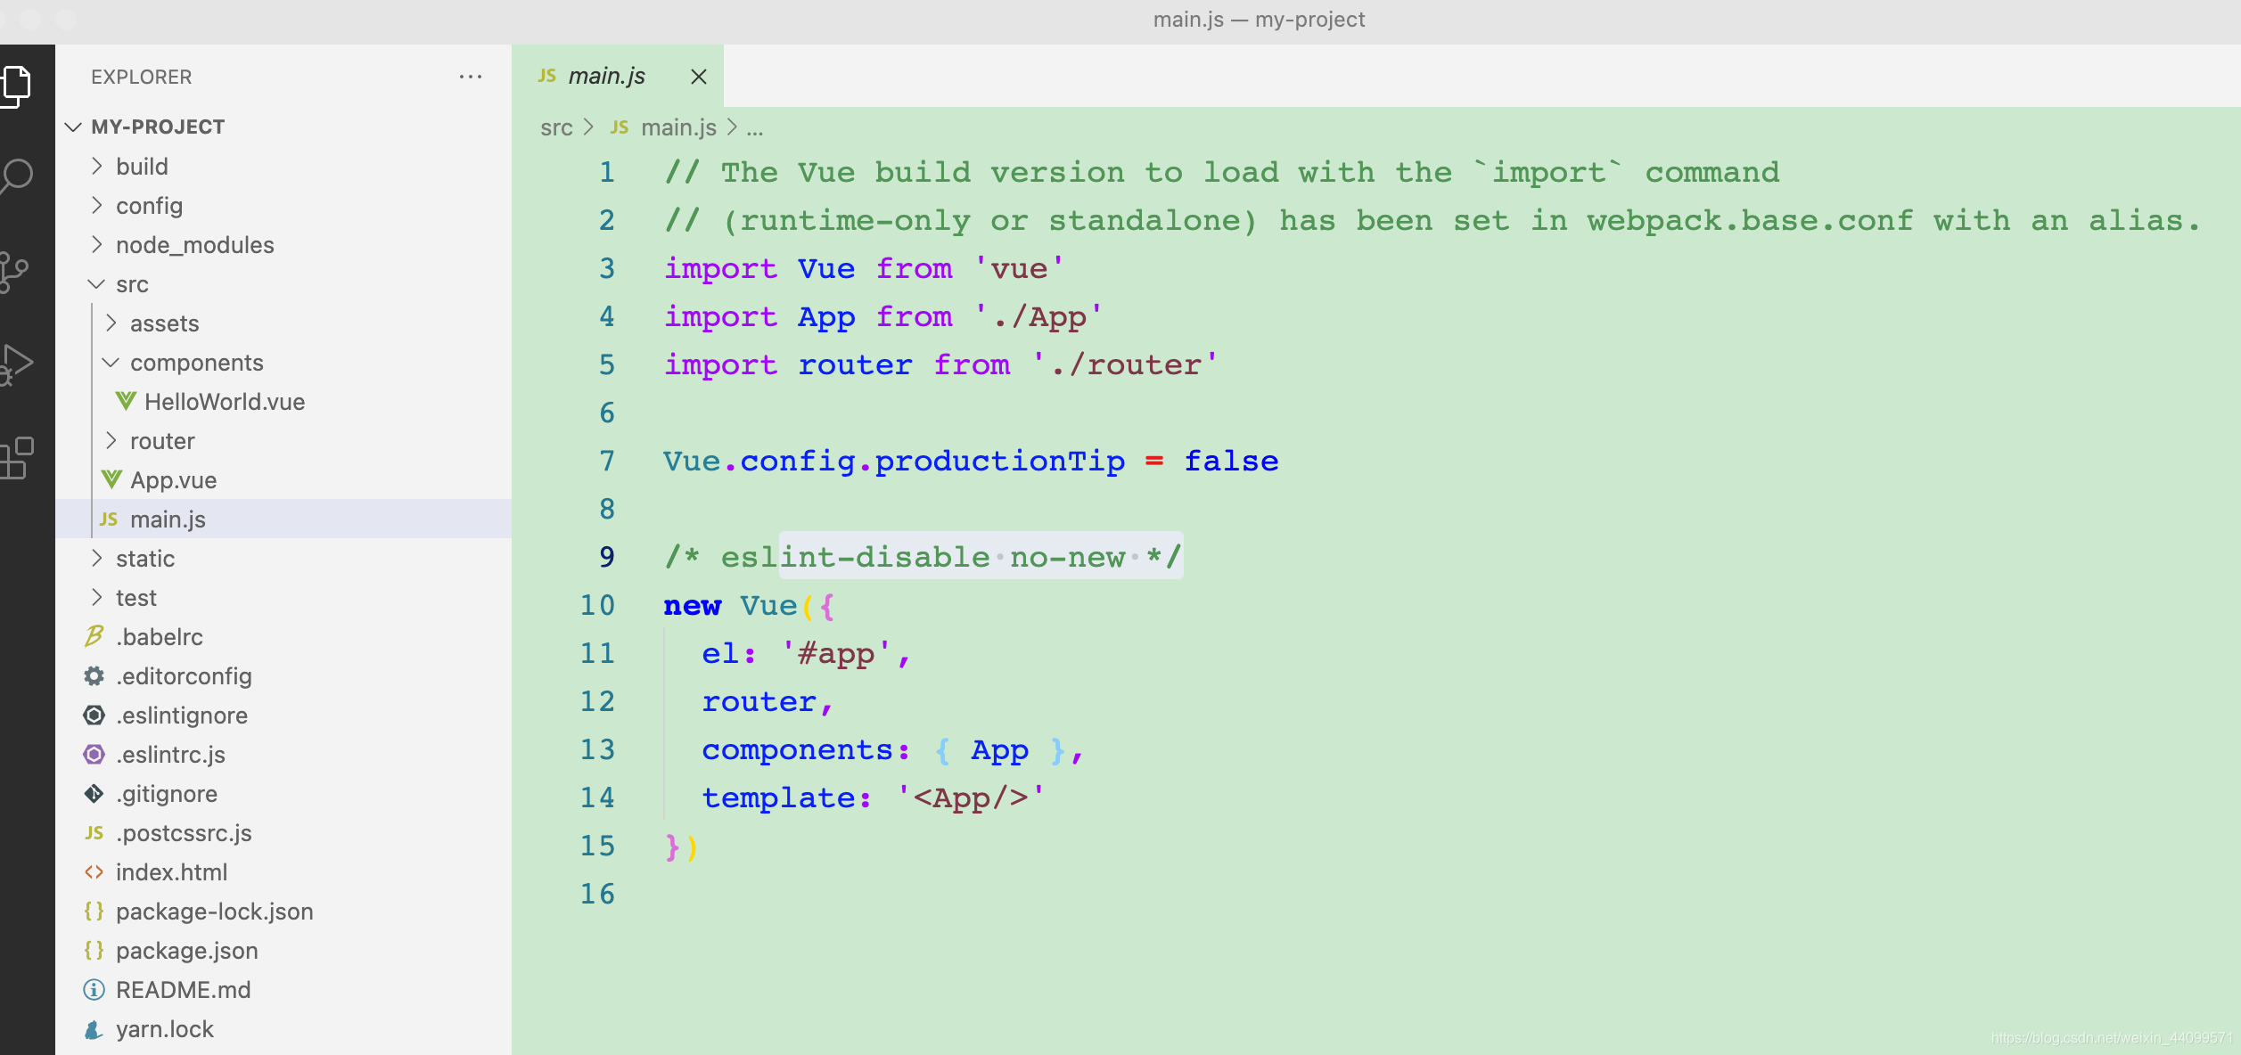Open package.json file
The width and height of the screenshot is (2241, 1055).
(x=283, y=951)
